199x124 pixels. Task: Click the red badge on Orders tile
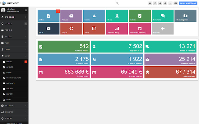pos(58,11)
